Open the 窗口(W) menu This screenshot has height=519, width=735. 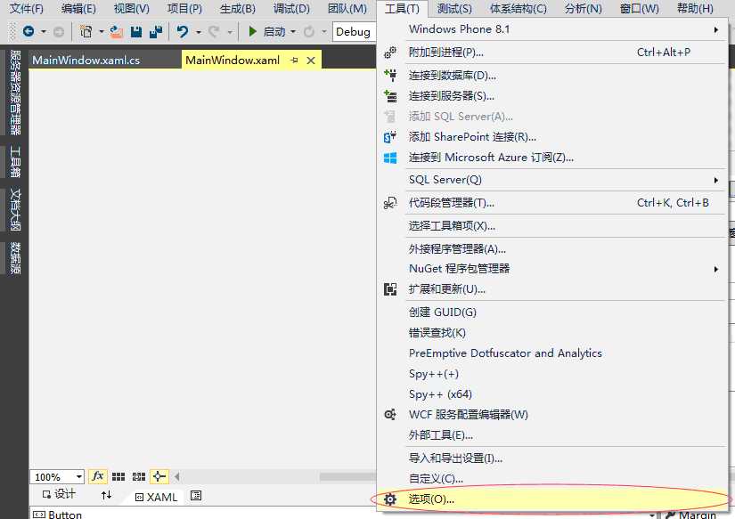coord(640,8)
